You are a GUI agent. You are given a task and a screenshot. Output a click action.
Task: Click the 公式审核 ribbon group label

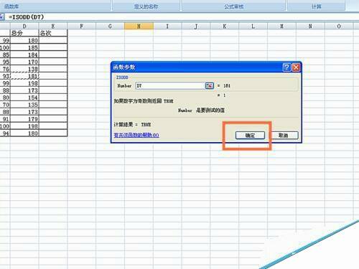click(x=234, y=6)
